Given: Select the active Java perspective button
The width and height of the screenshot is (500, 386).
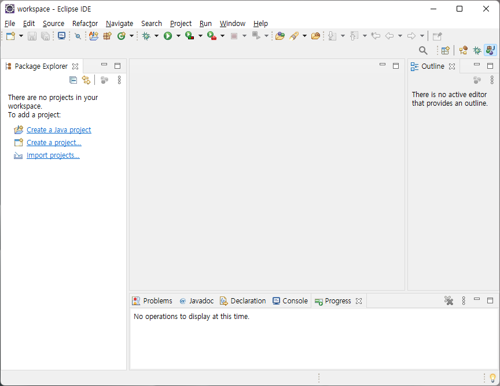Looking at the screenshot, I should point(490,50).
